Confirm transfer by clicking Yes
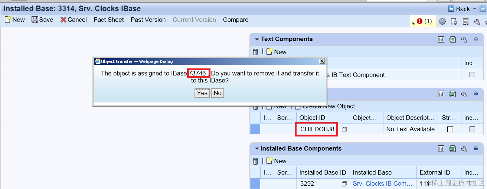This screenshot has height=189, width=487. [x=202, y=93]
